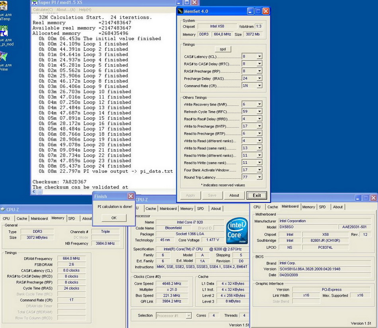Open the Command Rate (CR) dropdown
This screenshot has width=378, height=328.
(x=259, y=86)
